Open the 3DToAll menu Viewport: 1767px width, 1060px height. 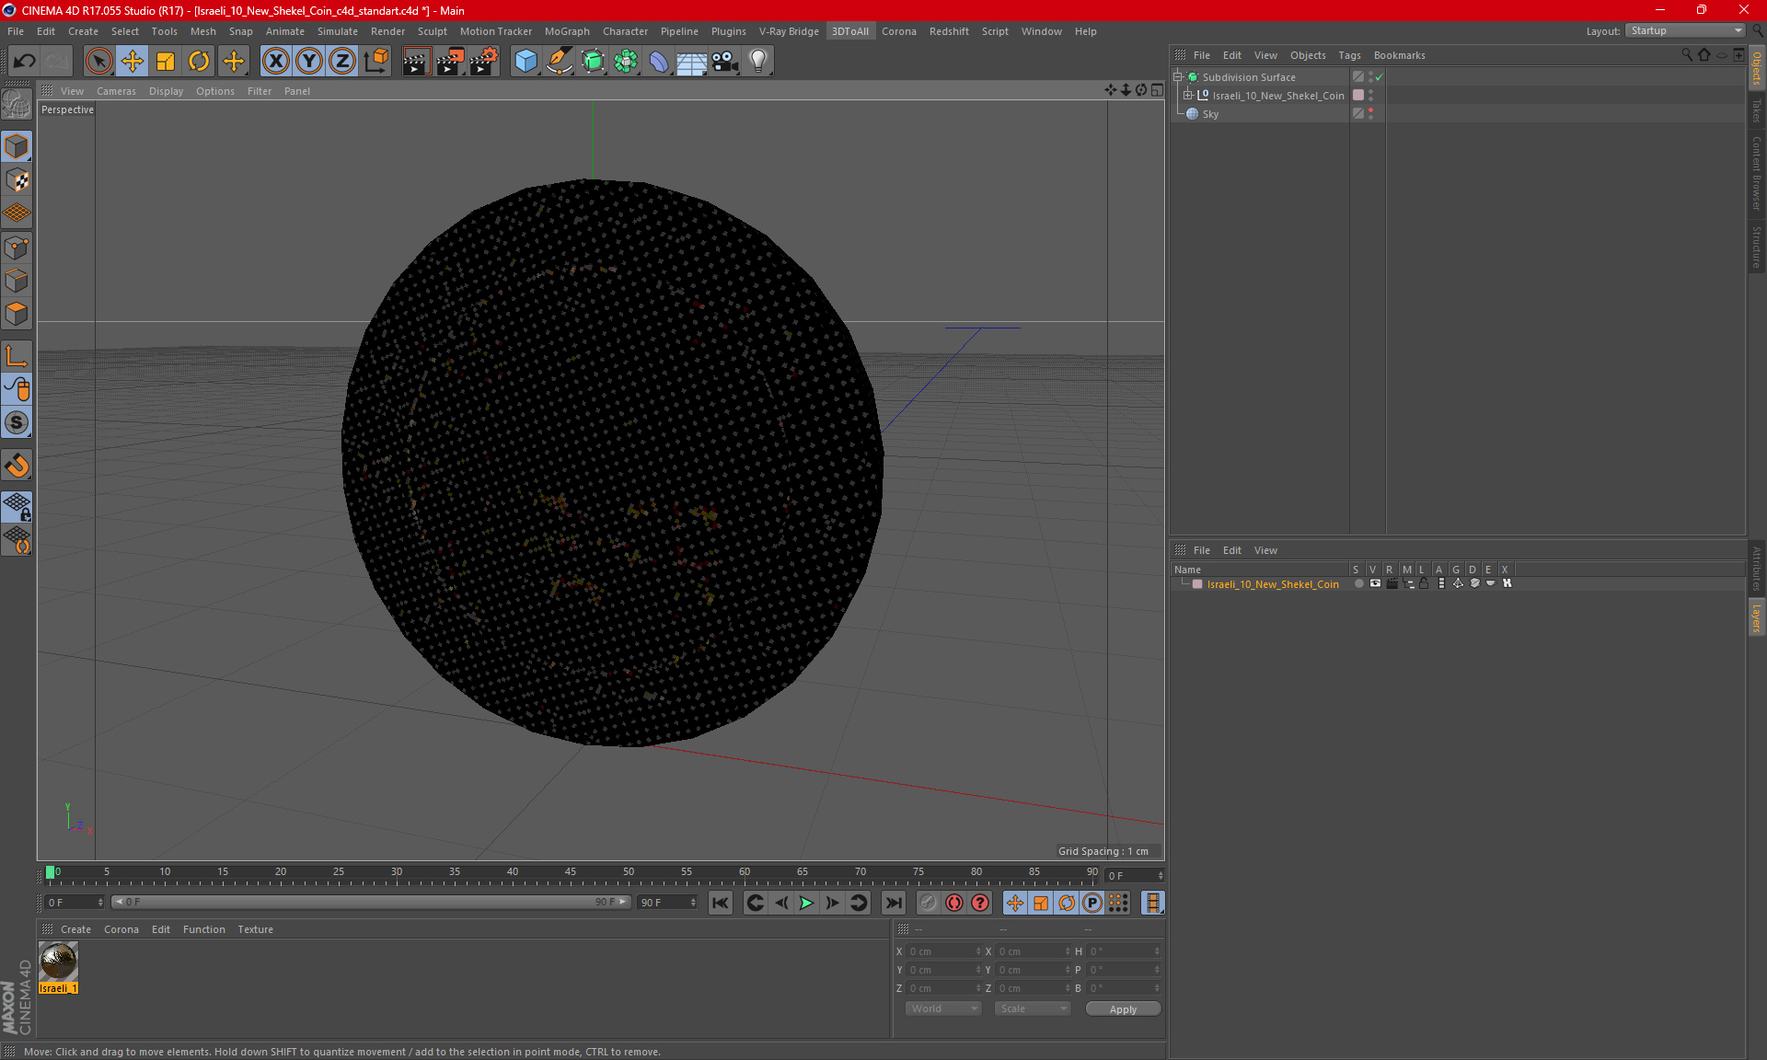click(x=849, y=31)
